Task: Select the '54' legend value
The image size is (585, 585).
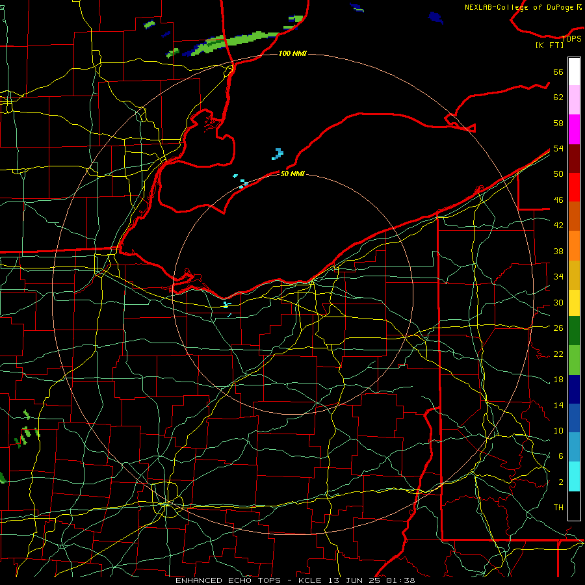Action: [x=558, y=148]
